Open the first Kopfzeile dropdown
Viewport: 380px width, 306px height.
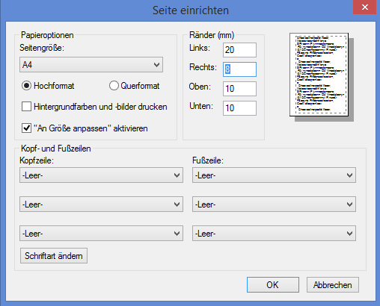101,175
